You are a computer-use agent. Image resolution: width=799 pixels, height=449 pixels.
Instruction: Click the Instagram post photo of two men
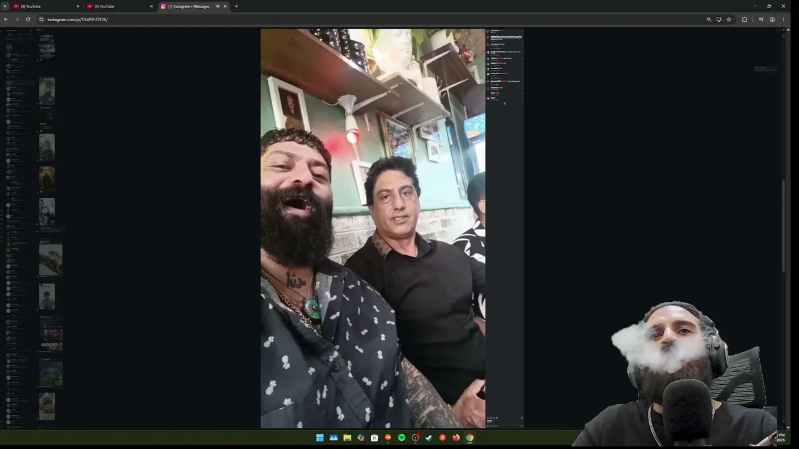pyautogui.click(x=373, y=228)
